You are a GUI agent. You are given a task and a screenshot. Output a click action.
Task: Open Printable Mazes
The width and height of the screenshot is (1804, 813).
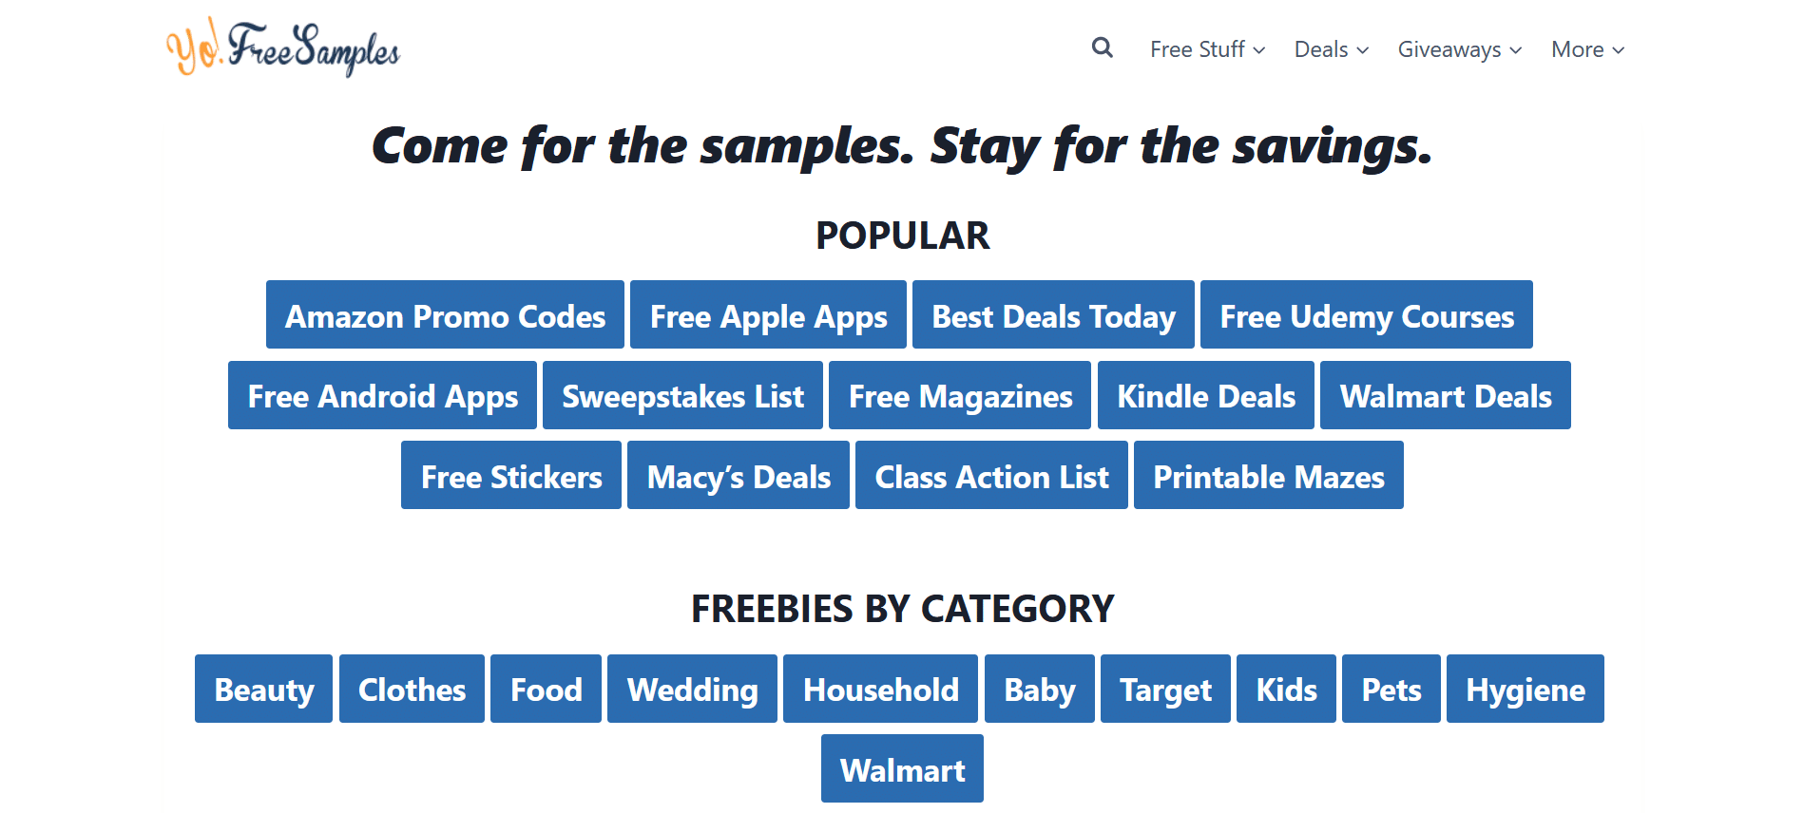pyautogui.click(x=1269, y=475)
